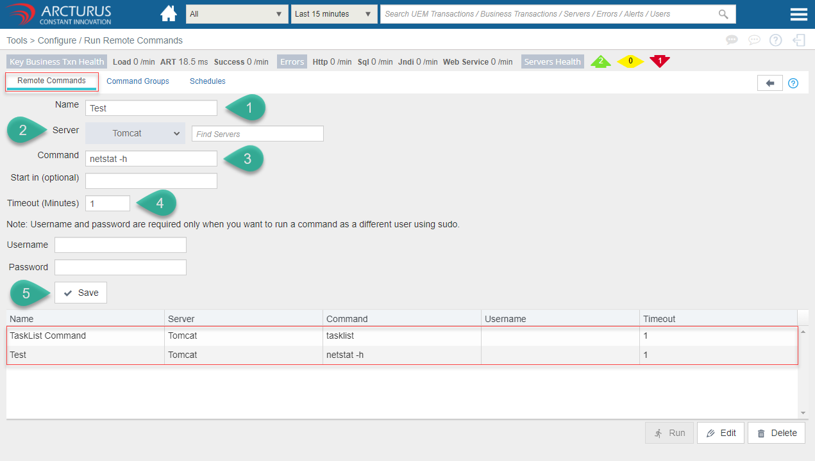
Task: Click the logout icon at top right
Action: tap(798, 40)
